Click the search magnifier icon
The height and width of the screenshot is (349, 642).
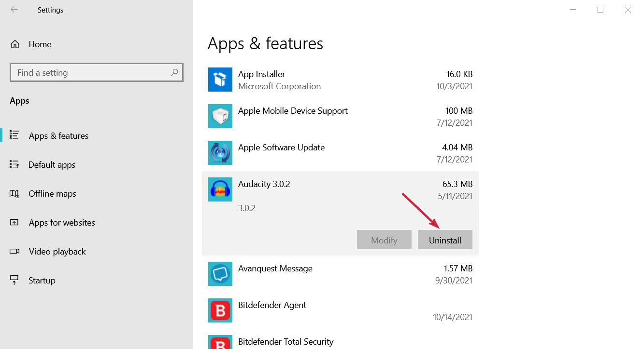tap(174, 73)
